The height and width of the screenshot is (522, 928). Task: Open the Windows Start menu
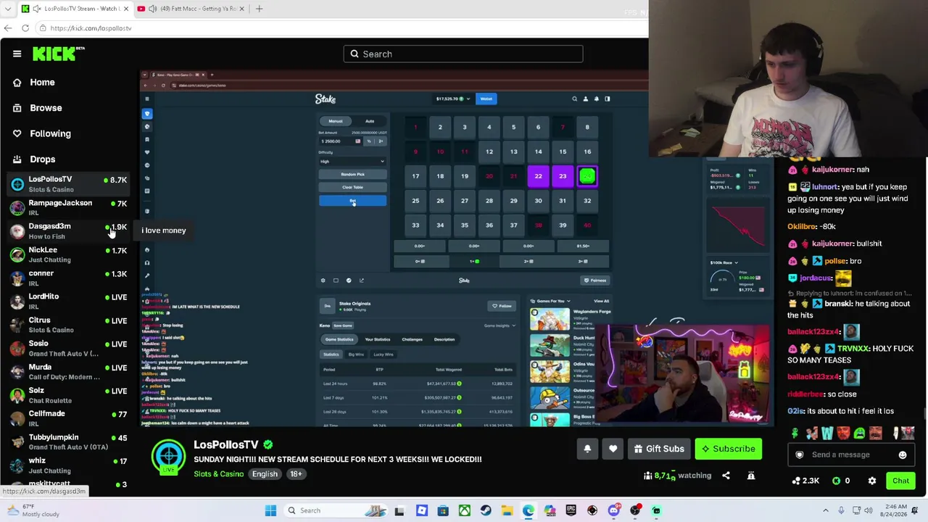tap(270, 510)
